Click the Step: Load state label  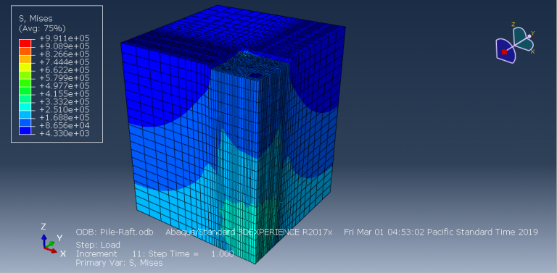pos(98,245)
